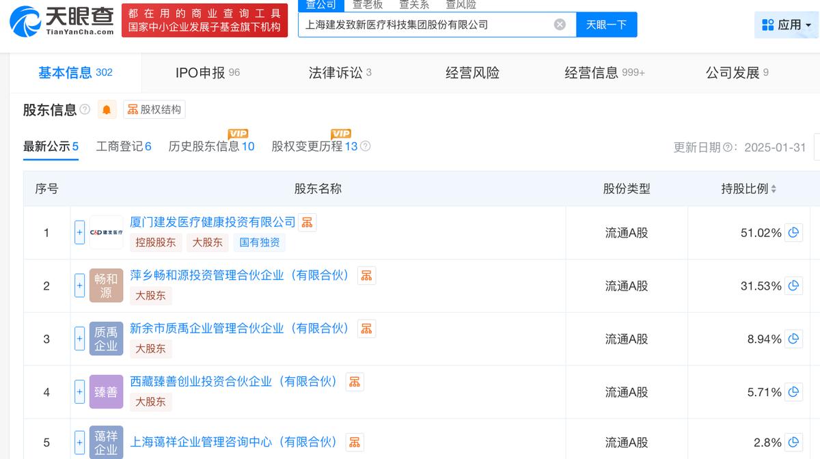Click the 蔼祥企业 avatar tile

[106, 443]
